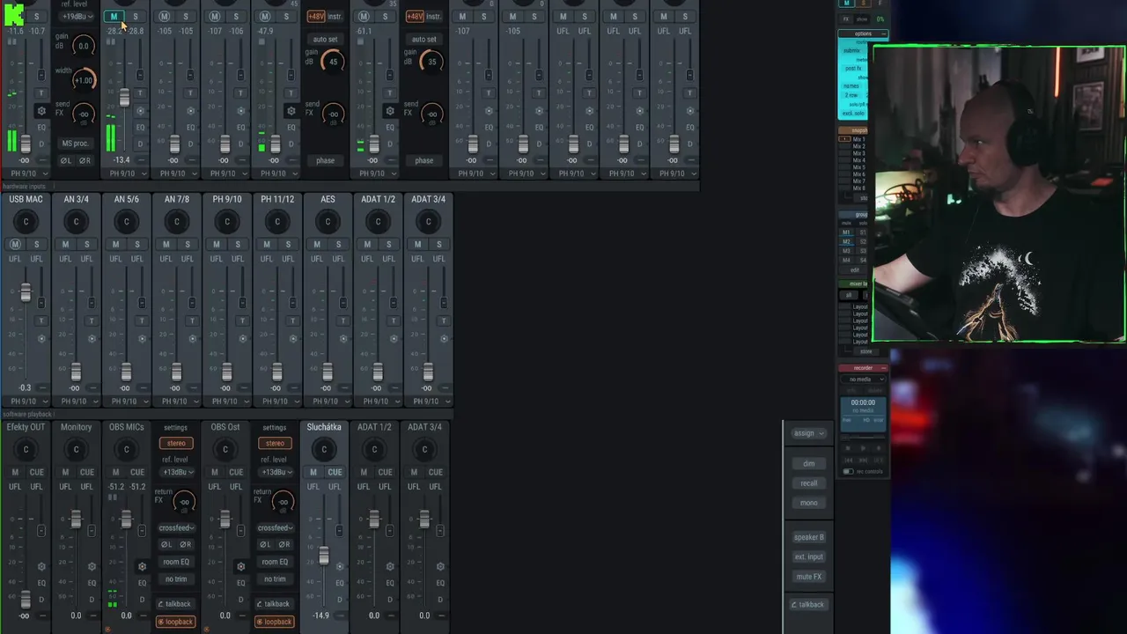Screen dimensions: 1127x634
Task: Open settings gear on AN 5/6 channel
Action: click(x=142, y=338)
